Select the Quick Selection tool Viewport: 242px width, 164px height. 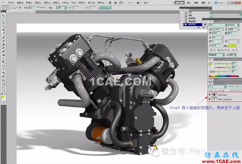[3, 26]
